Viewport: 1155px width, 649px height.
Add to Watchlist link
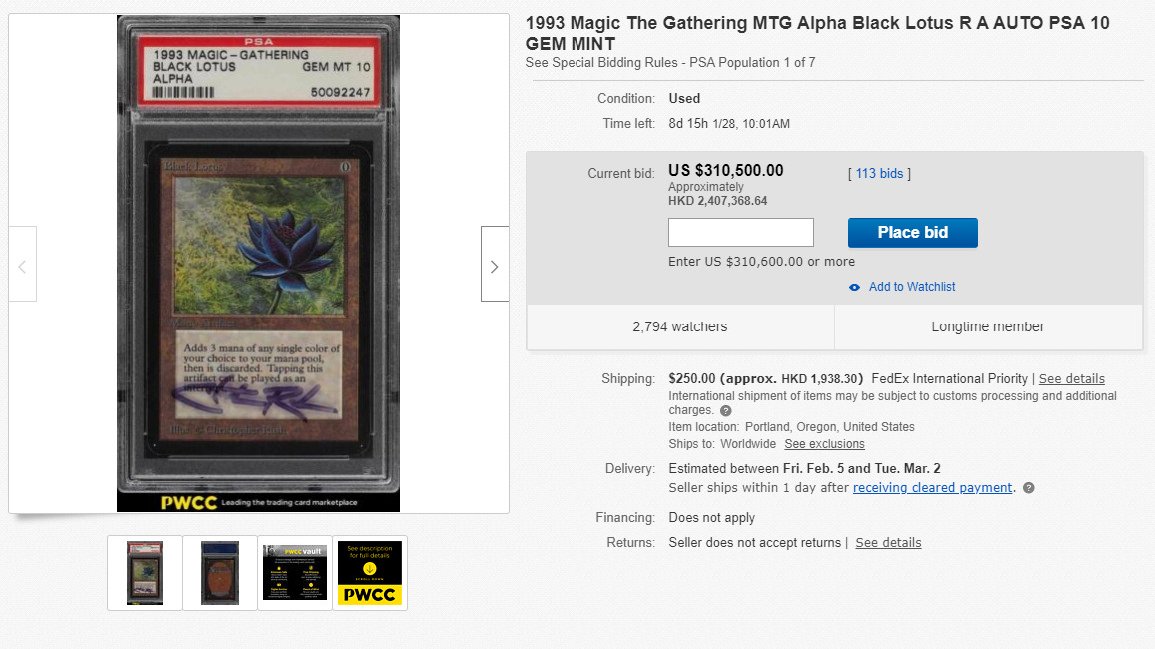(912, 287)
